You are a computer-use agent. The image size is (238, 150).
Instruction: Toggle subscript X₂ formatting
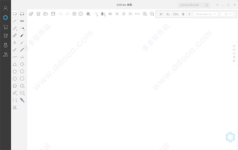168,14
